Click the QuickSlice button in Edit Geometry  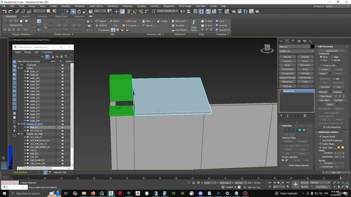click(x=325, y=87)
